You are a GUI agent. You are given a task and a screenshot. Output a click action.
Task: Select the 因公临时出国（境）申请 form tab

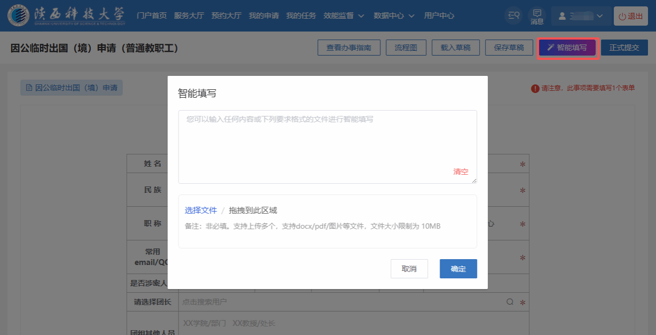point(72,88)
